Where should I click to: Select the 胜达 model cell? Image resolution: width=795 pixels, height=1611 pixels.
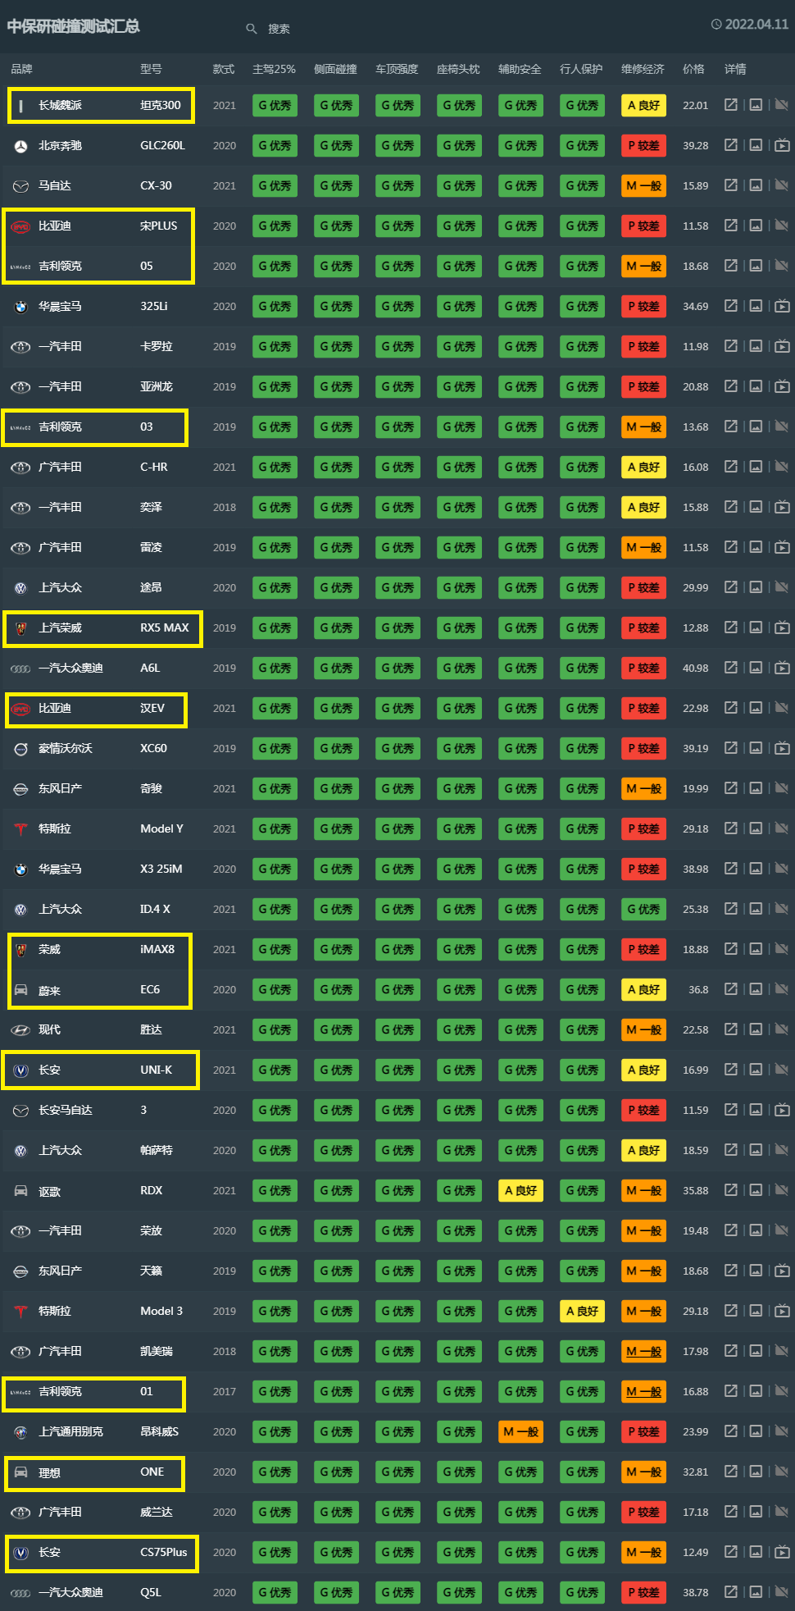coord(151,1029)
